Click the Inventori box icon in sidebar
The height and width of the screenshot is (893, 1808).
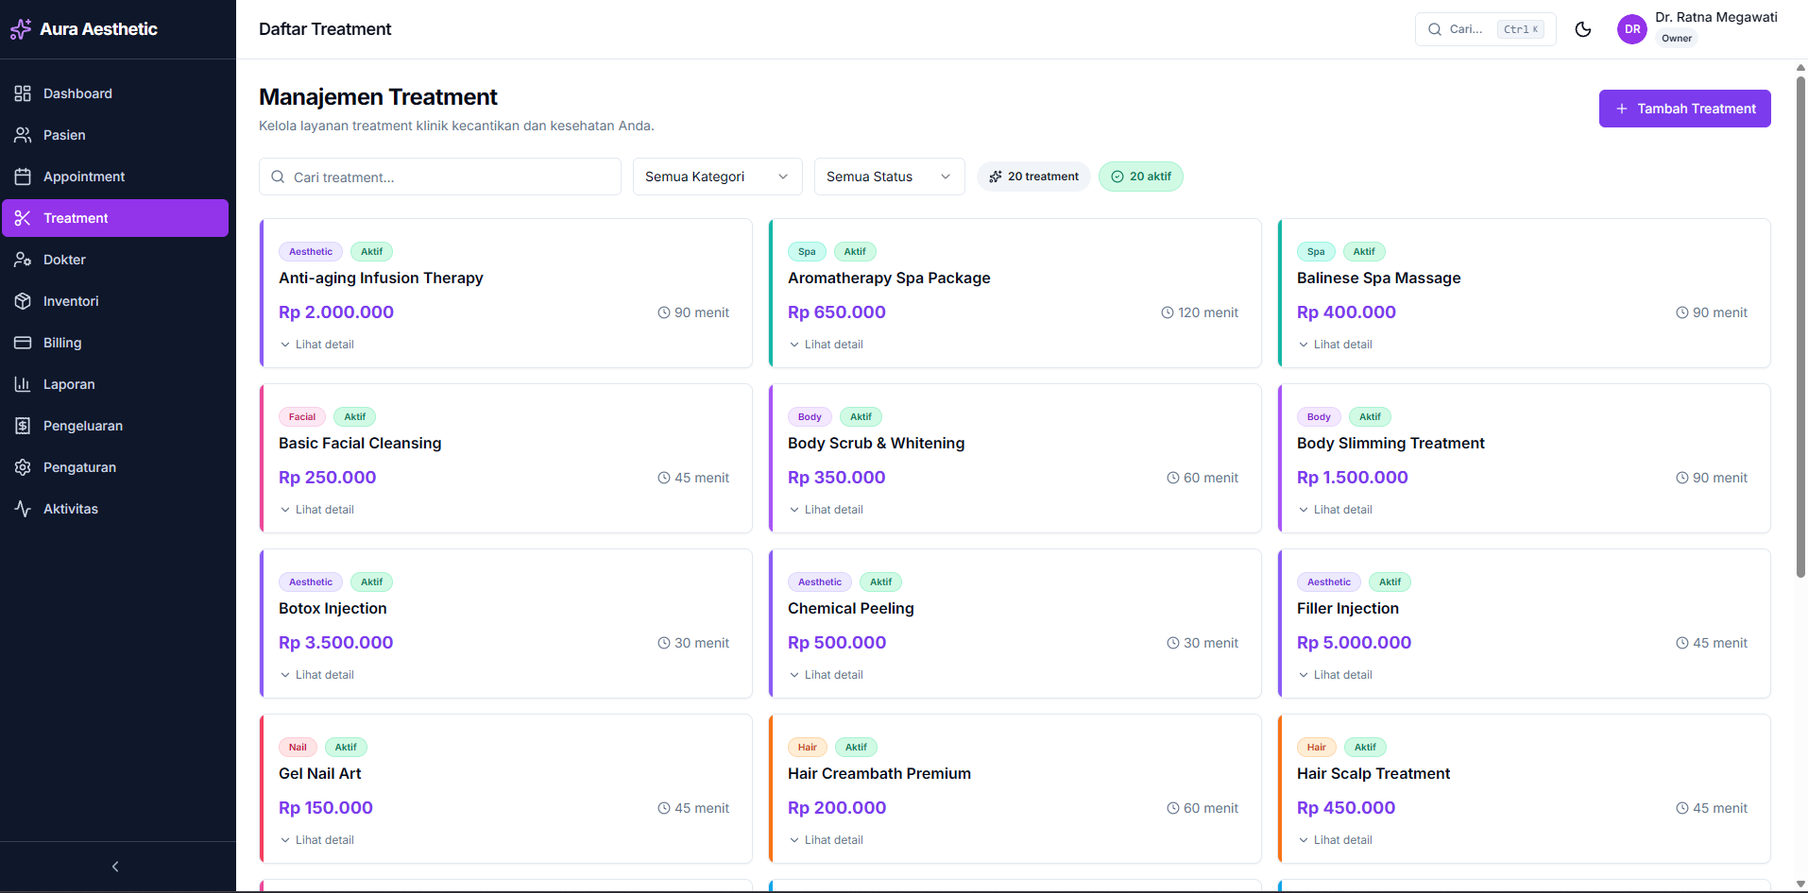coord(23,301)
